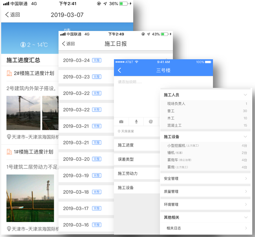255x237 pixels.
Task: Tap 返回 on the 2019-03-07 screen
Action: 13,15
